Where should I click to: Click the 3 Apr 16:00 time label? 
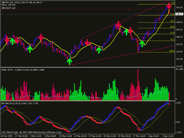168,136
